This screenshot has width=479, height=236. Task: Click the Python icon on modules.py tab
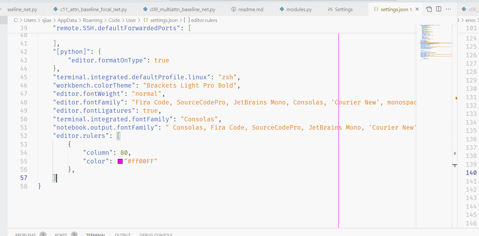(282, 9)
